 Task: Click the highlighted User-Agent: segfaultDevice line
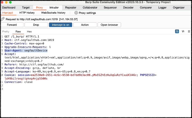click(26, 50)
